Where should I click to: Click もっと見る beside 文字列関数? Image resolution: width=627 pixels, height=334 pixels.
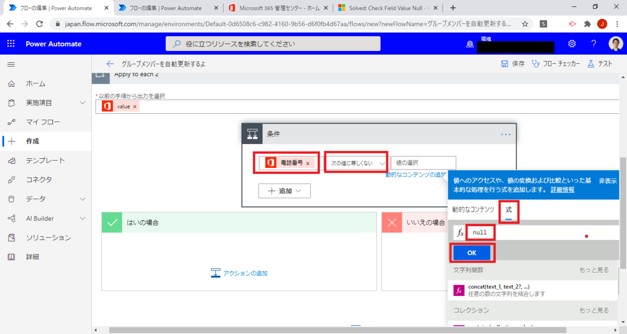click(x=594, y=270)
